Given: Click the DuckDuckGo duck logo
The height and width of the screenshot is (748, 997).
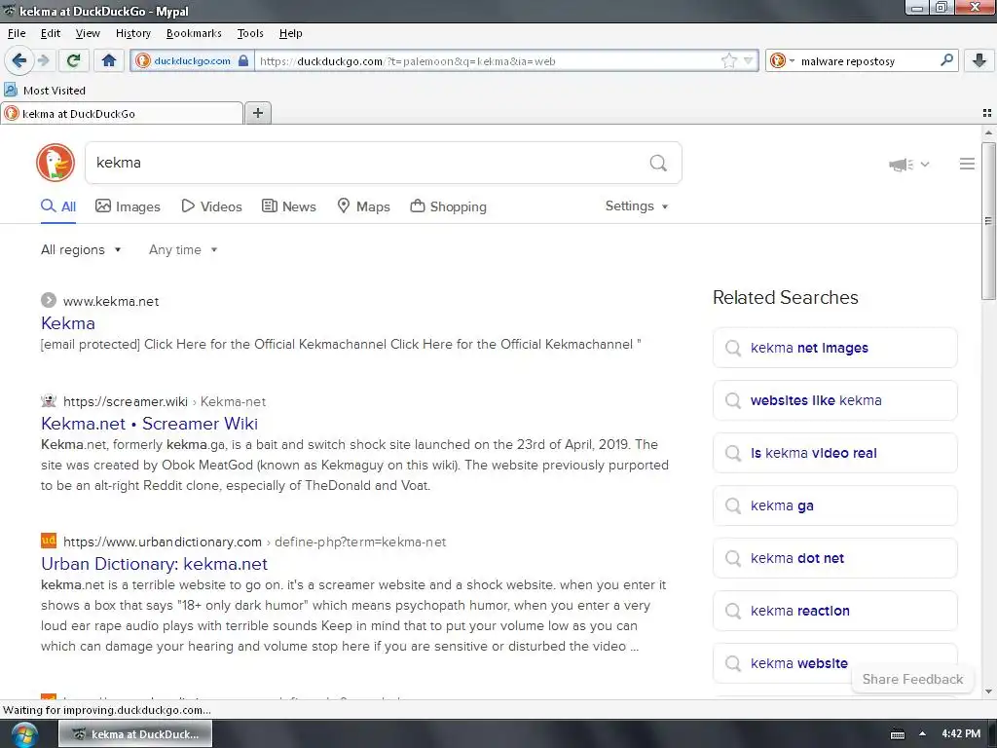Looking at the screenshot, I should pyautogui.click(x=55, y=163).
